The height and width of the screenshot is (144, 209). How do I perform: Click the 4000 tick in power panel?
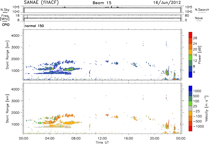[x=15, y=36]
